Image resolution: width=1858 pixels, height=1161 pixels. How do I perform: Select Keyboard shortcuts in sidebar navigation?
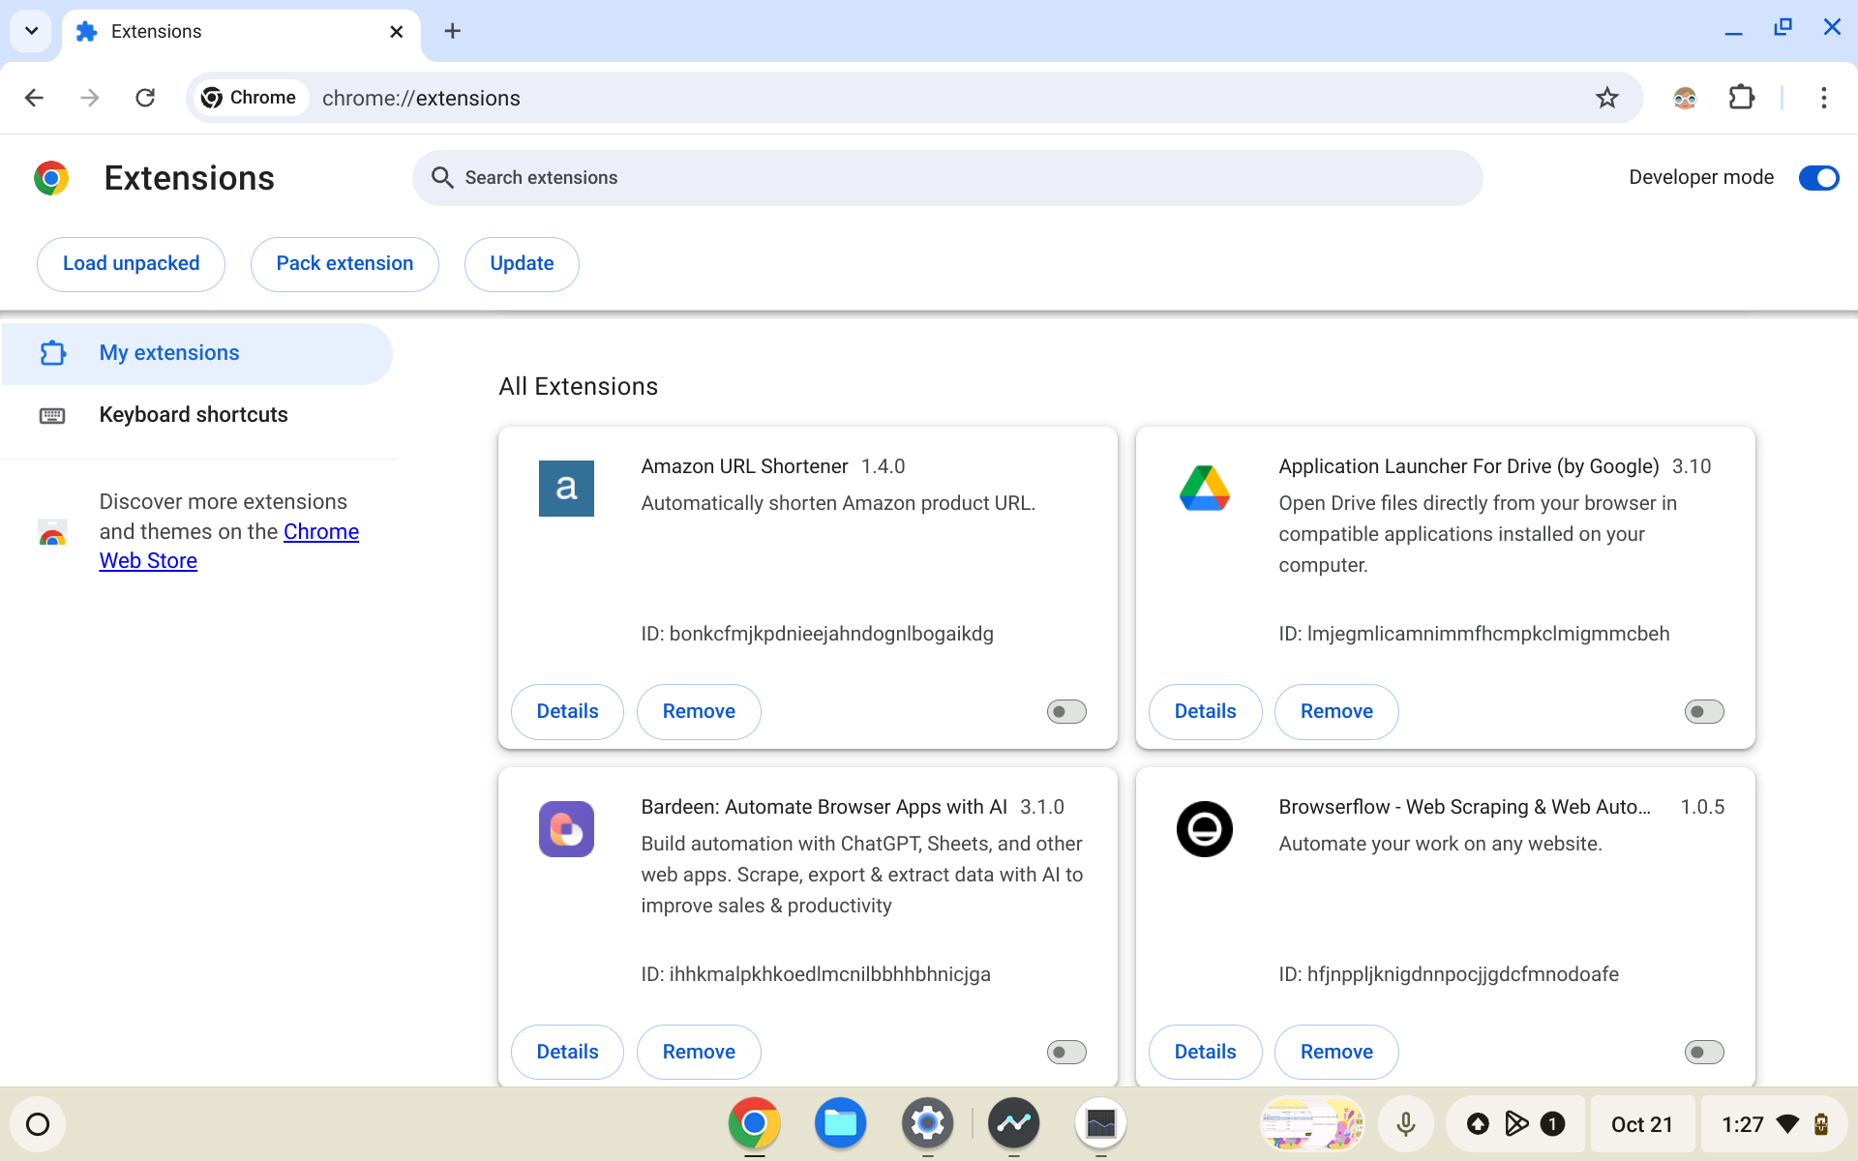[193, 415]
